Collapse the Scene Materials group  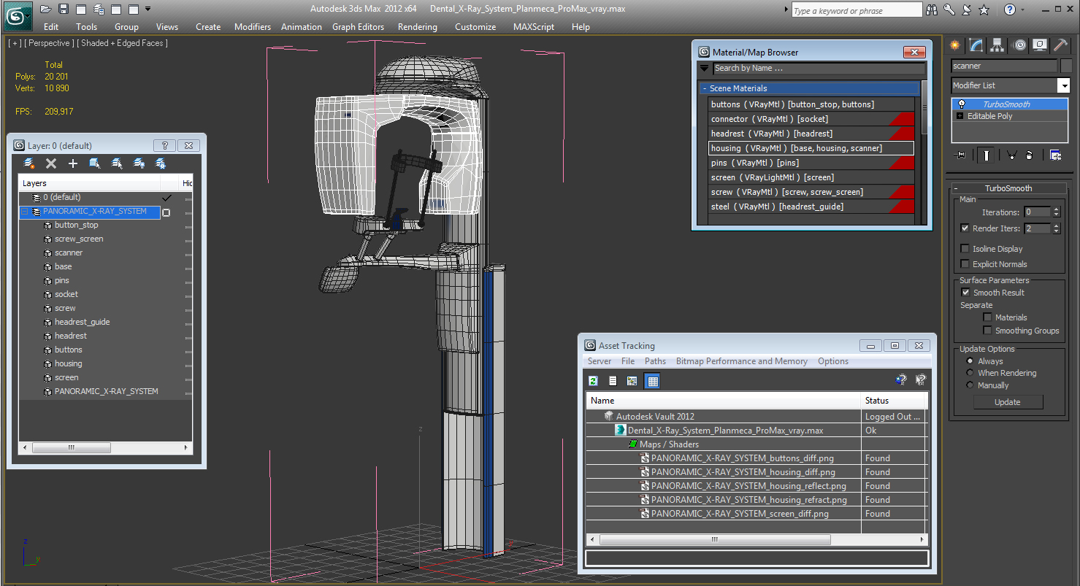point(705,88)
